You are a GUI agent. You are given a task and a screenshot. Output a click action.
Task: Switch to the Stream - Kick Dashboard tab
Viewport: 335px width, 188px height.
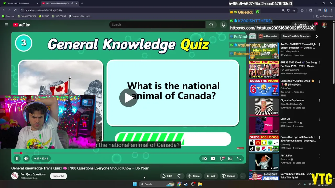(x=20, y=3)
